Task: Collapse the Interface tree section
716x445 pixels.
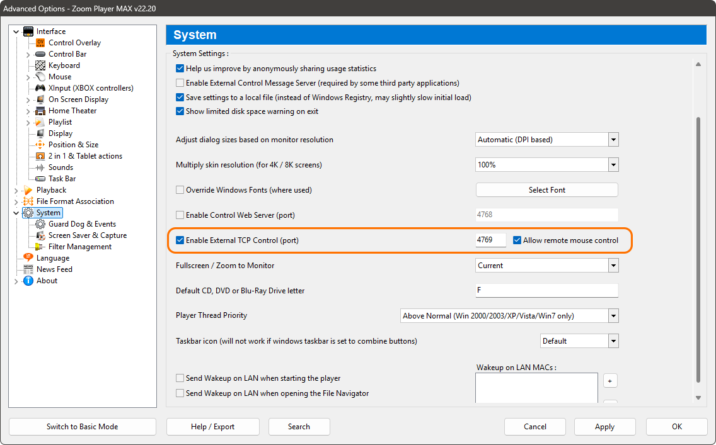Action: [15, 31]
